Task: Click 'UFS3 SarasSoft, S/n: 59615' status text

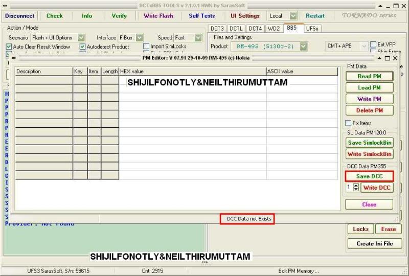Action: click(x=58, y=271)
